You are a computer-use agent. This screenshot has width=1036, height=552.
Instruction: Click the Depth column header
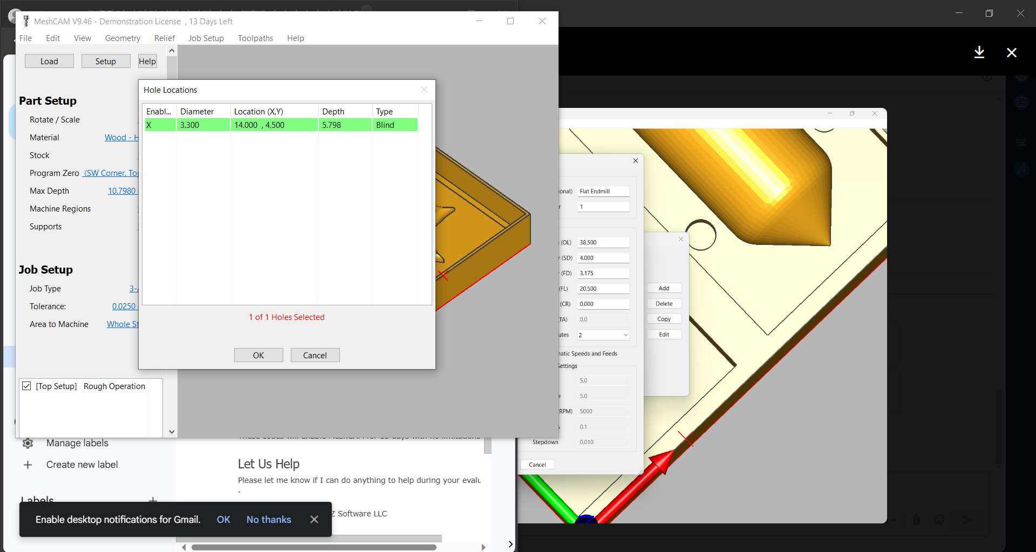345,111
